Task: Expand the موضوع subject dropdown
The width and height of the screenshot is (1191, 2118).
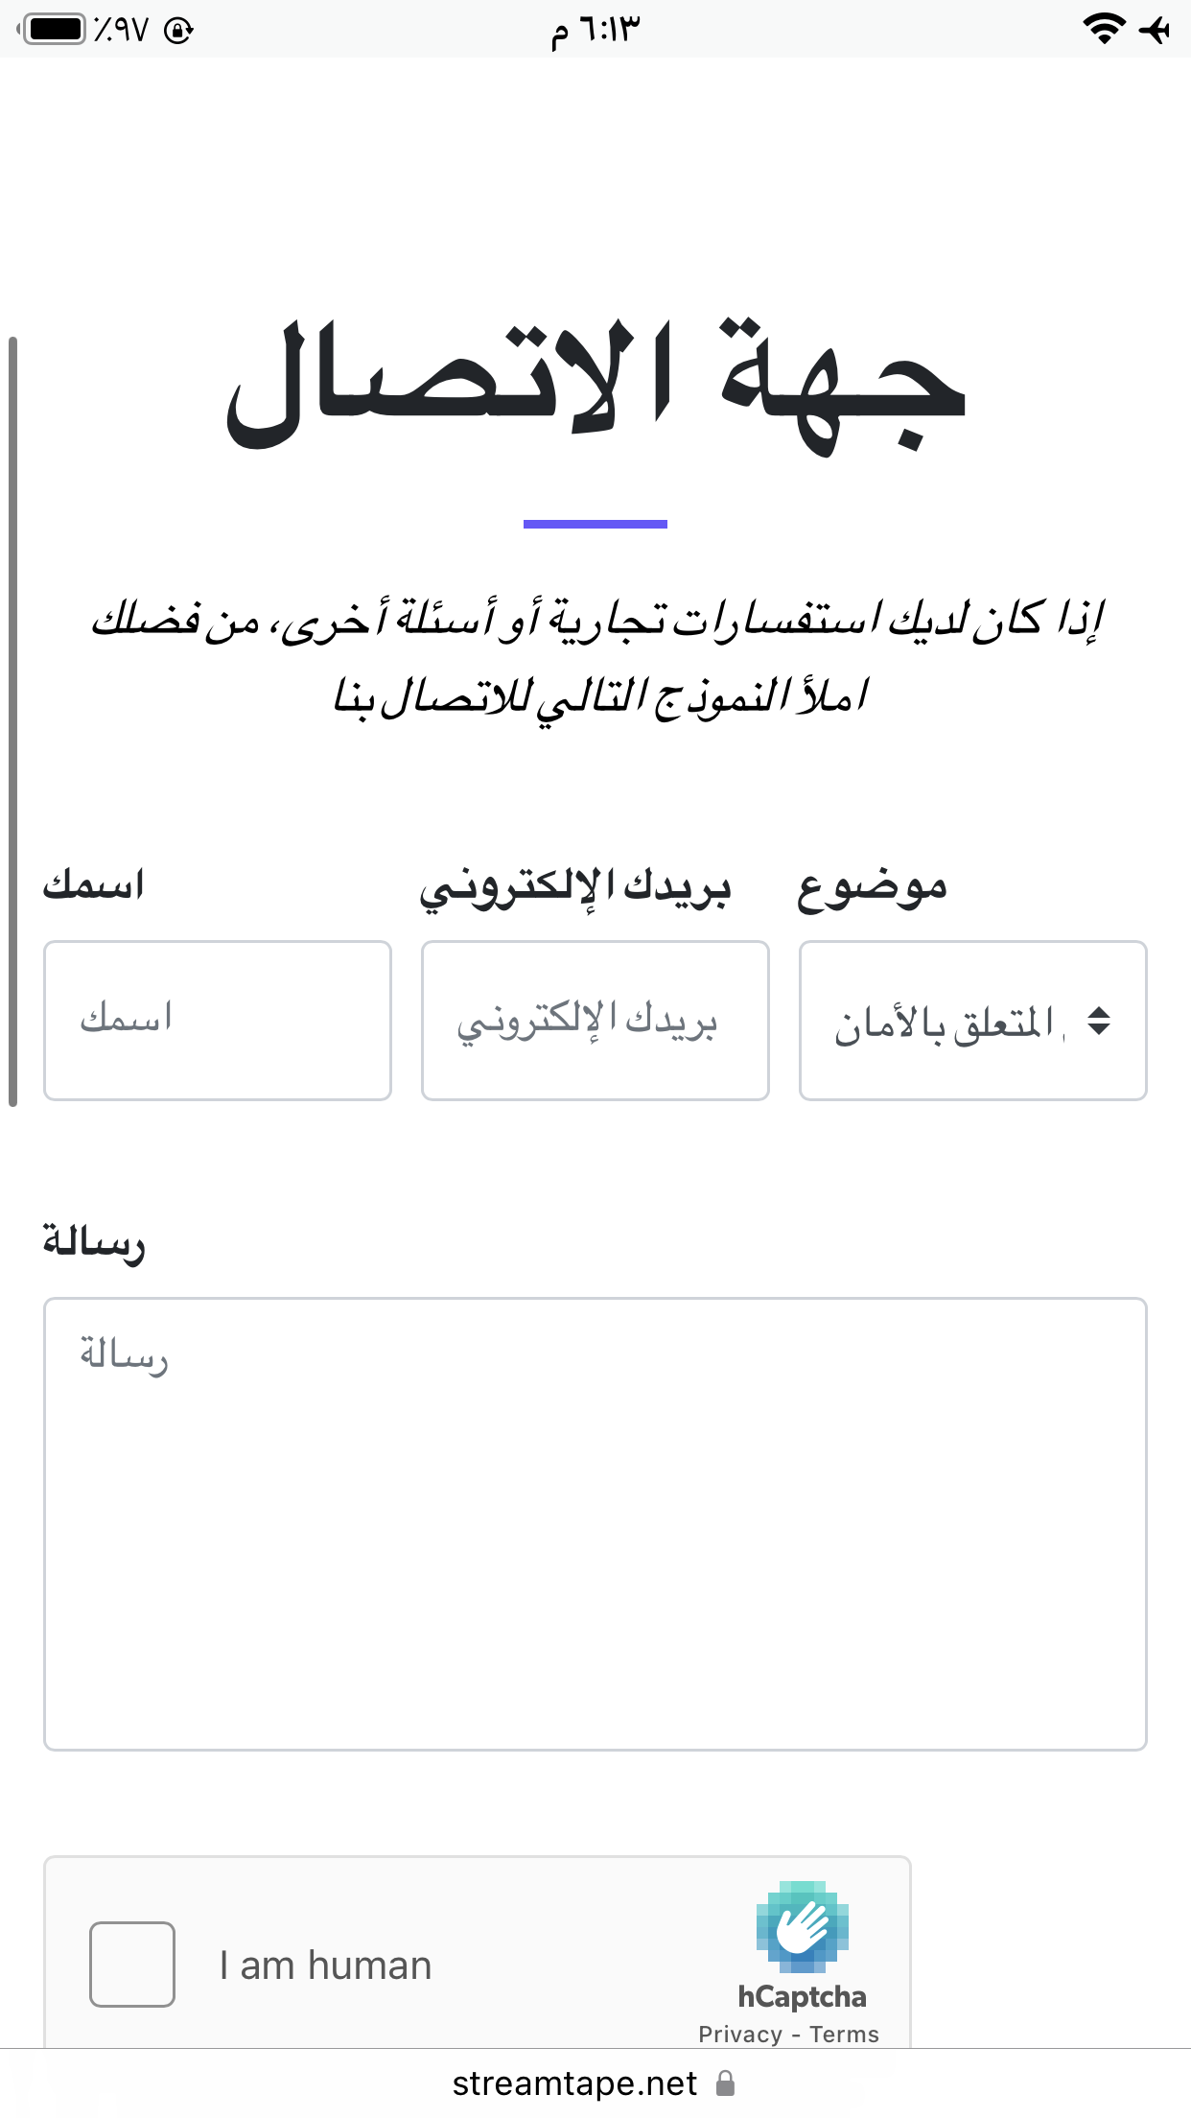Action: tap(972, 1021)
